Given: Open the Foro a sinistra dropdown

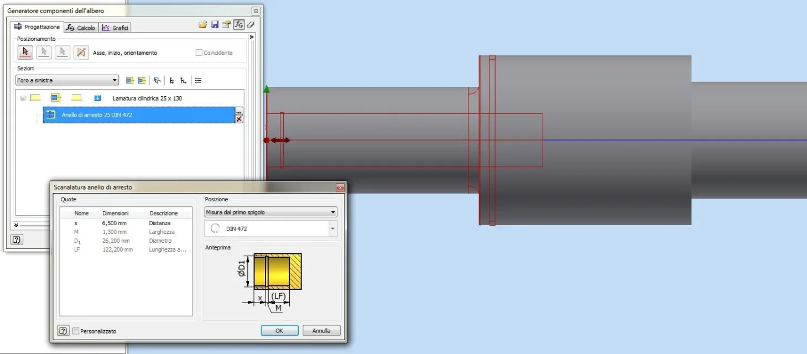Looking at the screenshot, I should point(67,81).
